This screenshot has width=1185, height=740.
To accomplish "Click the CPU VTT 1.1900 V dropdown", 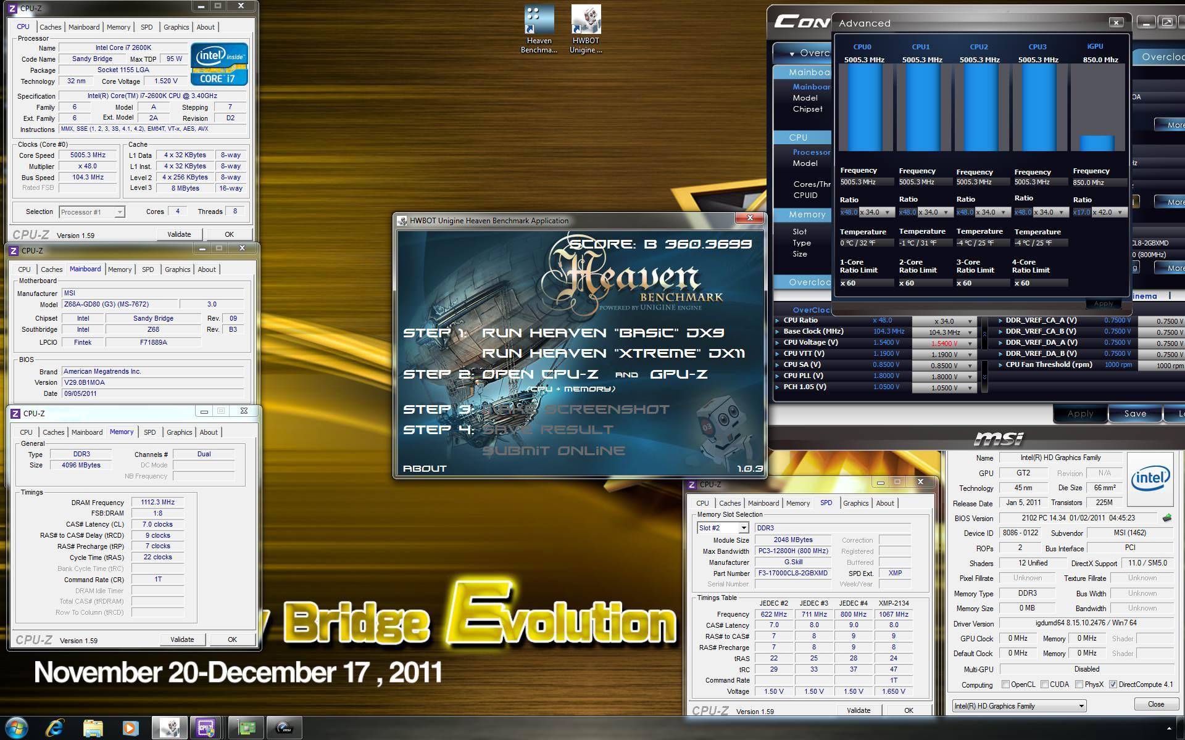I will point(944,355).
